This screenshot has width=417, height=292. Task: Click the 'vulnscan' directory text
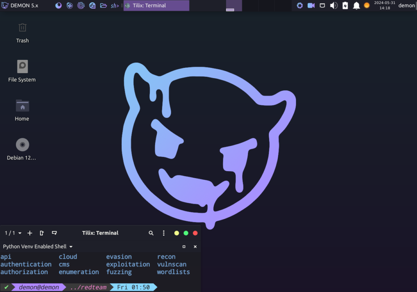[171, 264]
